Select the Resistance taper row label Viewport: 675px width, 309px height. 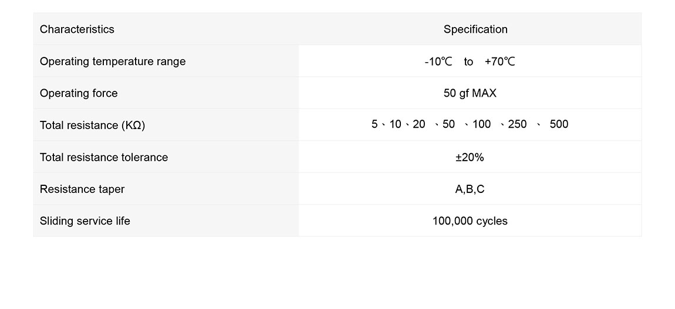(82, 189)
